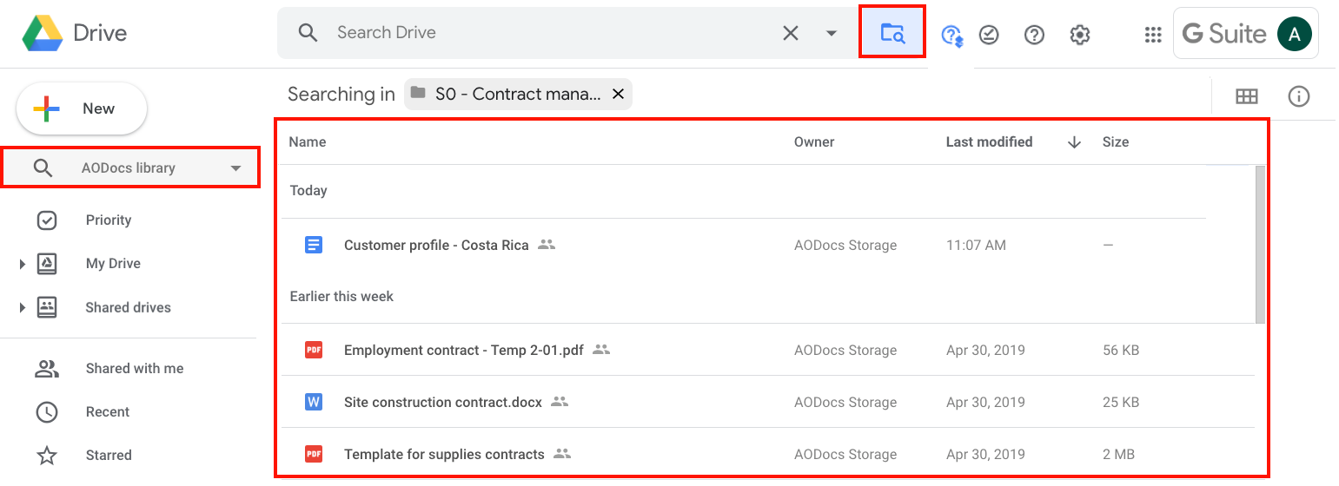
Task: Sort by Last modified column
Action: click(x=989, y=142)
